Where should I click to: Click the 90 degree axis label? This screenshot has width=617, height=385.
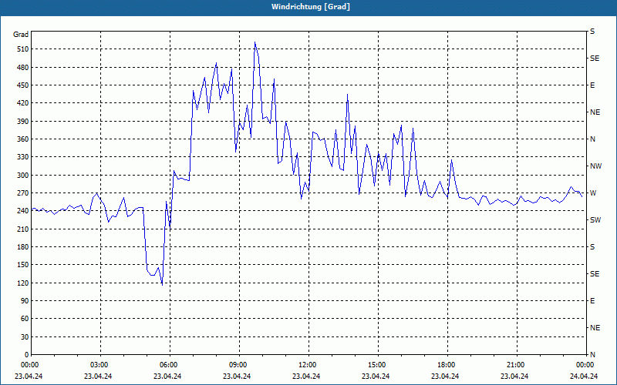pyautogui.click(x=24, y=301)
